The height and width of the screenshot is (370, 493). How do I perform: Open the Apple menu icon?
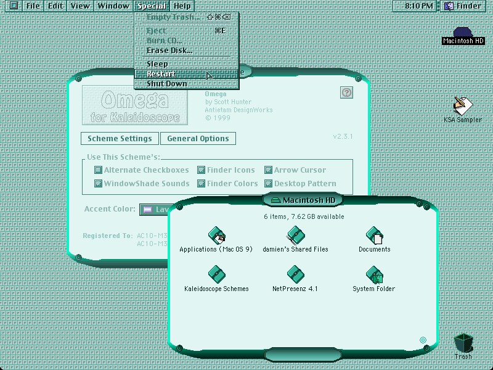[x=14, y=6]
